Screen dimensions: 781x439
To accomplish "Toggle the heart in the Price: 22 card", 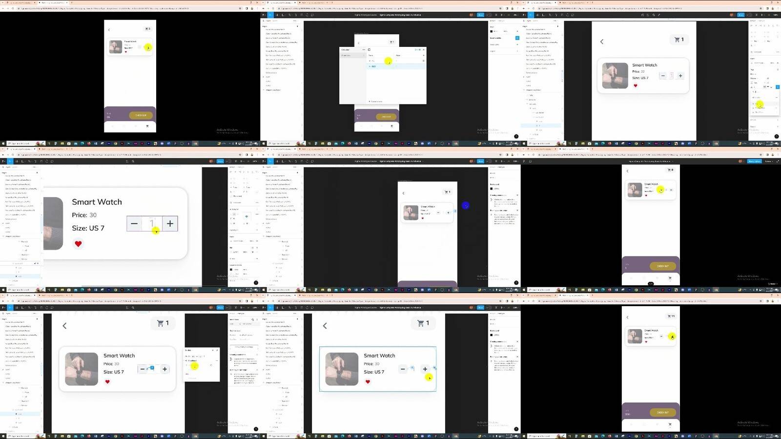I will click(635, 86).
